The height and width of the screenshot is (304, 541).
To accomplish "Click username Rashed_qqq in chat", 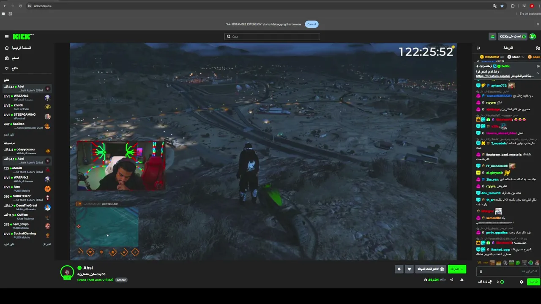I will point(501,250).
